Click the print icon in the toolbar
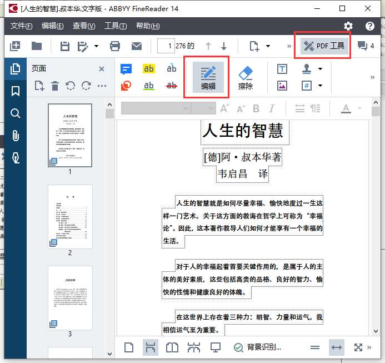Image resolution: width=385 pixels, height=363 pixels. (115, 46)
